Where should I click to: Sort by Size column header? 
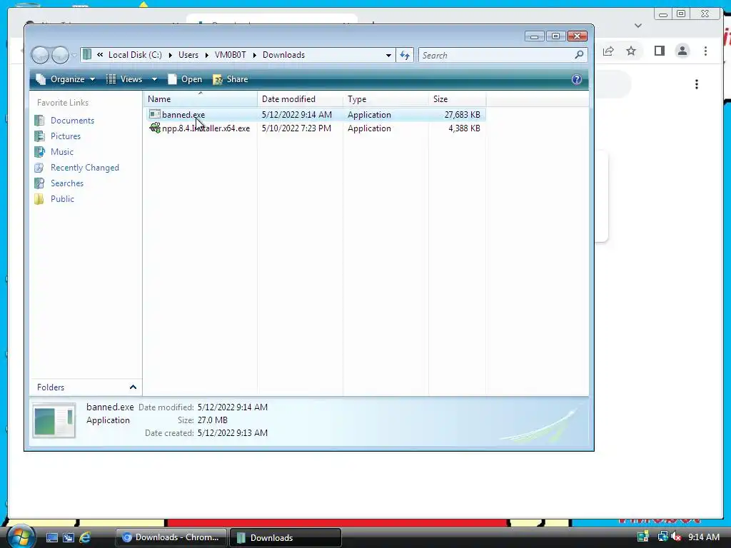[x=457, y=98]
